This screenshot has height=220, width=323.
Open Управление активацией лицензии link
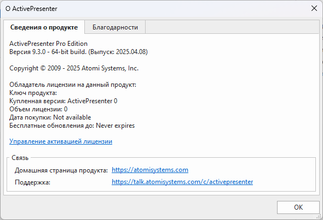click(x=61, y=141)
